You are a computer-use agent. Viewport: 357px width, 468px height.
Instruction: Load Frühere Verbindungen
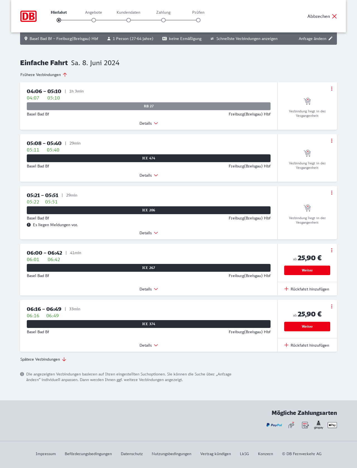[x=44, y=75]
